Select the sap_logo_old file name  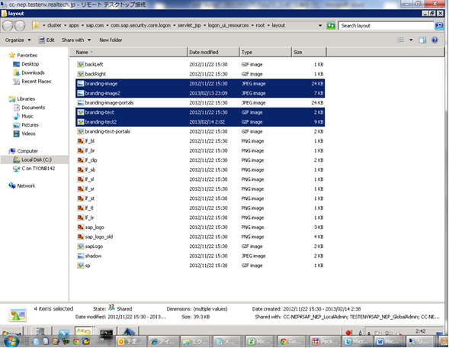pos(99,237)
